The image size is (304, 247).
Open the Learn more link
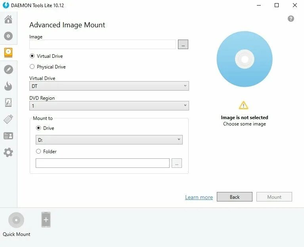click(x=199, y=197)
